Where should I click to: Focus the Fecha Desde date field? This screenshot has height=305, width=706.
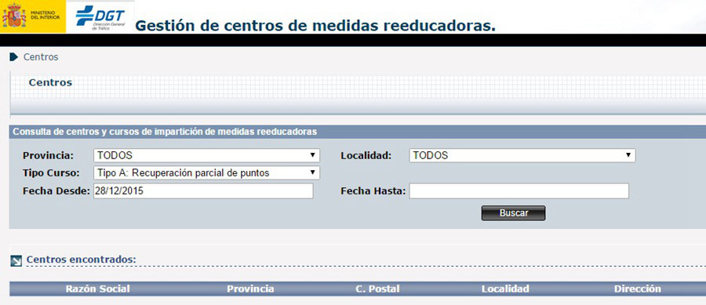[x=203, y=191]
